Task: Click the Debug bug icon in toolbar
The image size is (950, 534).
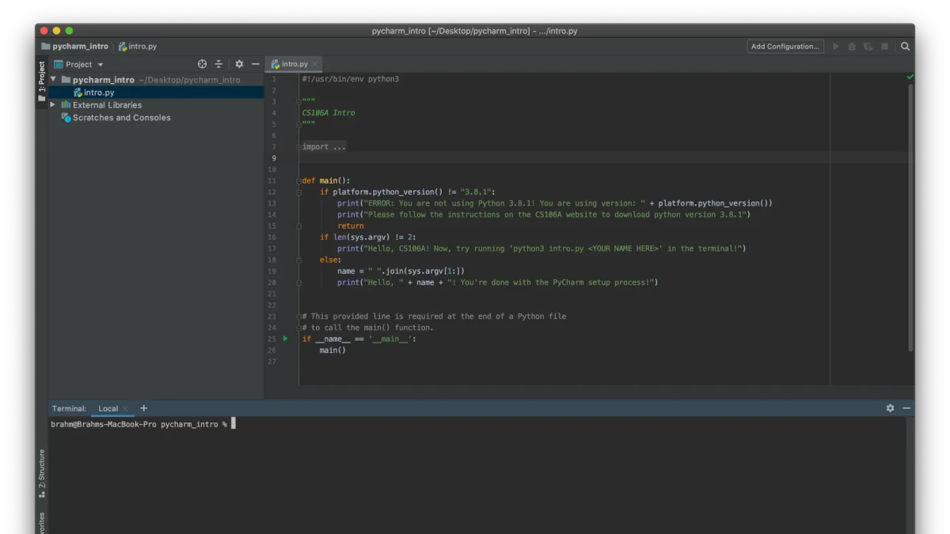Action: [x=852, y=47]
